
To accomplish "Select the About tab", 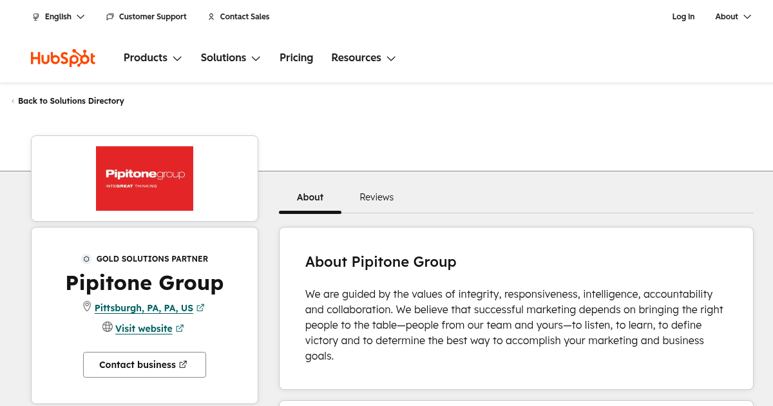I will pyautogui.click(x=310, y=197).
